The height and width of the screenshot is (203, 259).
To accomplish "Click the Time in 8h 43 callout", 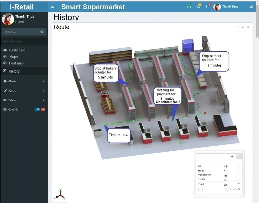I will [119, 135].
